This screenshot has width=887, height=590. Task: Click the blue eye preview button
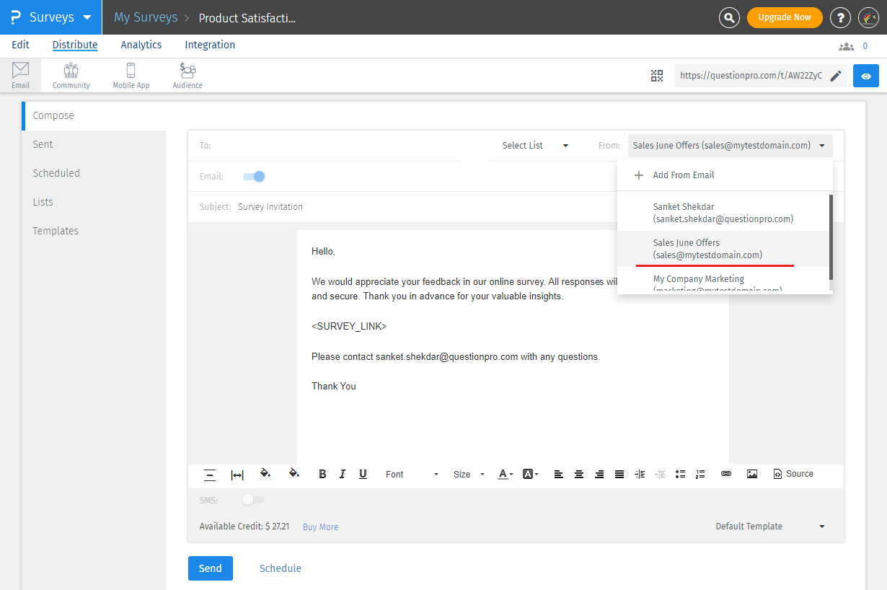click(866, 76)
